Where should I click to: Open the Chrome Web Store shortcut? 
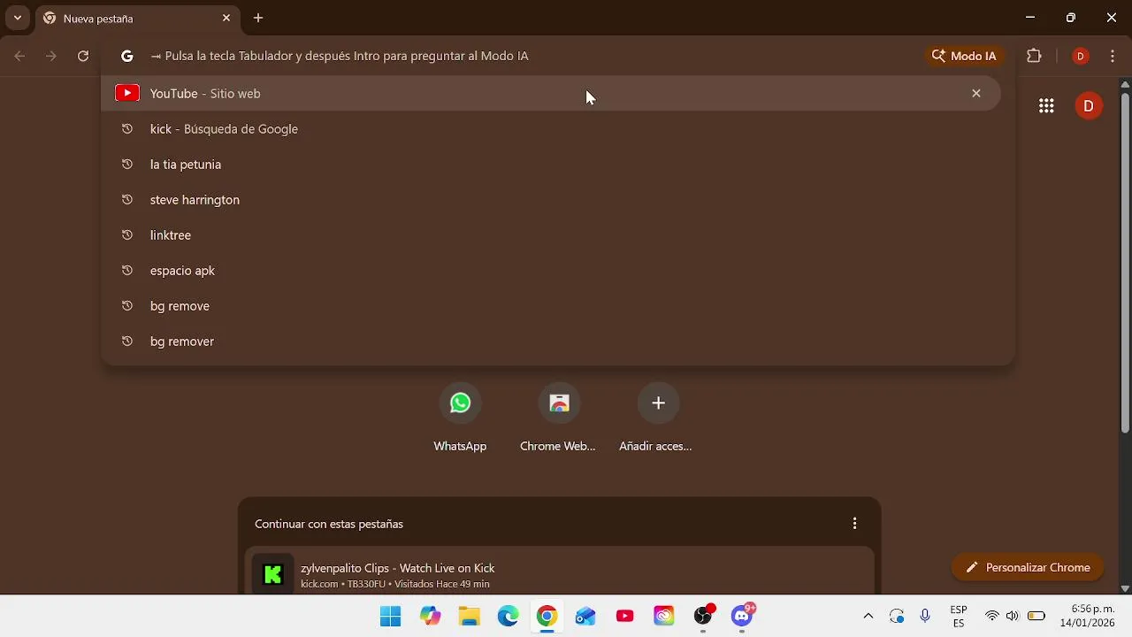tap(558, 418)
